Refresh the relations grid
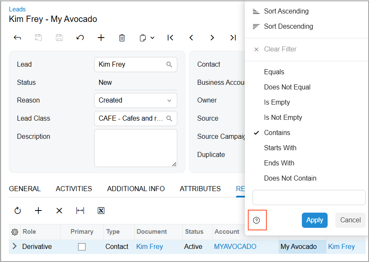The height and width of the screenshot is (262, 369). coord(17,211)
